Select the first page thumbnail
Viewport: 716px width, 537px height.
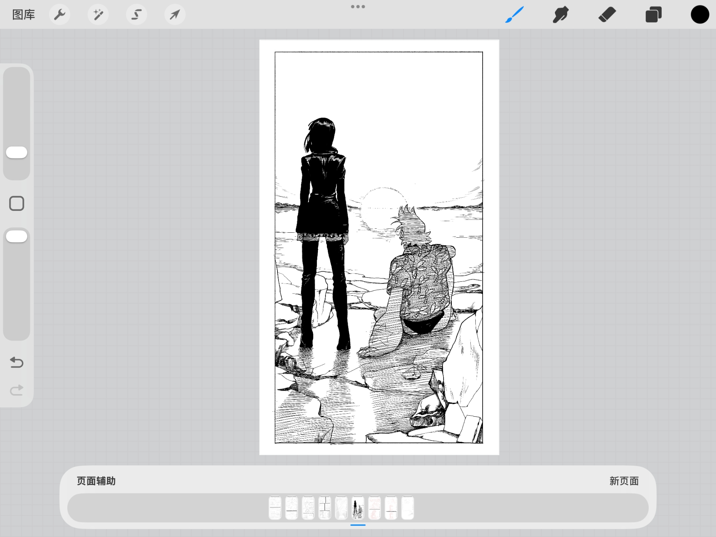point(275,508)
